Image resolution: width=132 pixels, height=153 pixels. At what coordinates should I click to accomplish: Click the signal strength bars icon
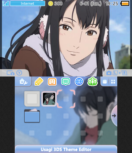(5, 4)
